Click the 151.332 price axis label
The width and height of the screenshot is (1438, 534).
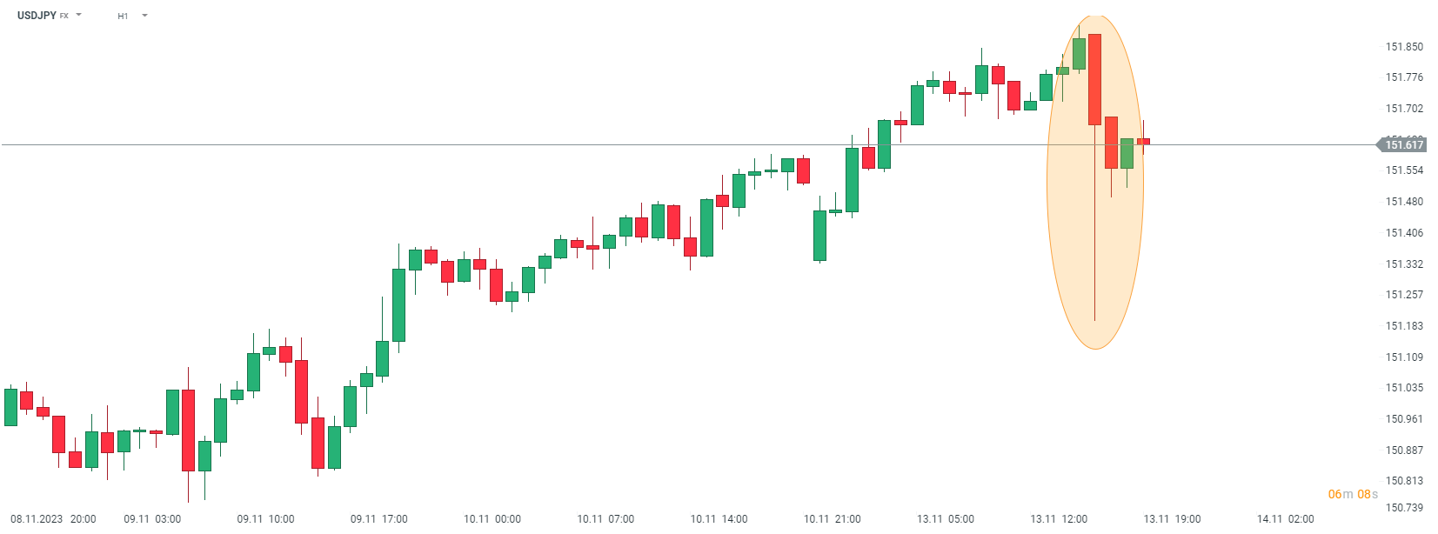pos(1404,264)
